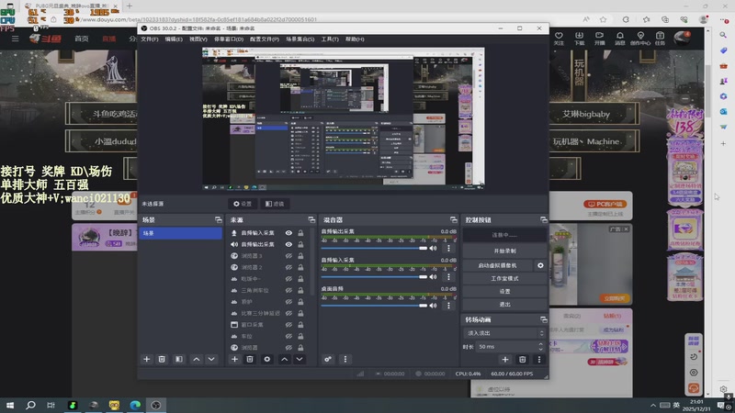Screen dimensions: 735x413
Task: Open the 帮助(H) menu in OBS
Action: point(355,39)
